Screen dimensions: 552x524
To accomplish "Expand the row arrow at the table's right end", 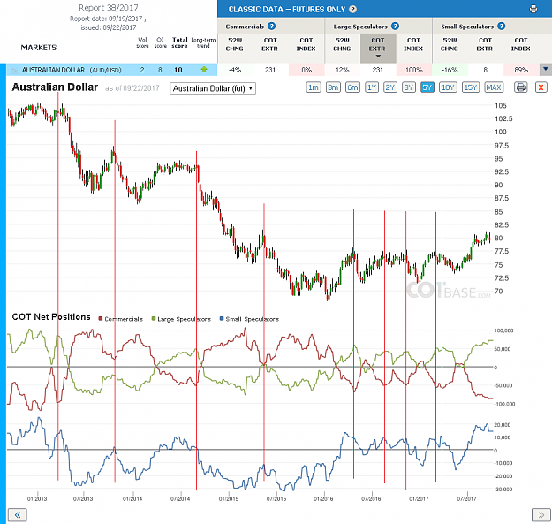I will (545, 70).
